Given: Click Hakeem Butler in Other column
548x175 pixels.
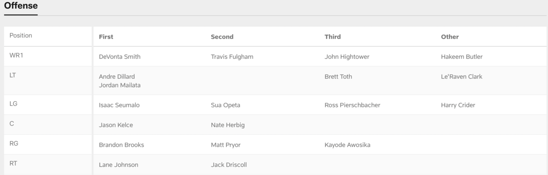Looking at the screenshot, I should click(462, 57).
